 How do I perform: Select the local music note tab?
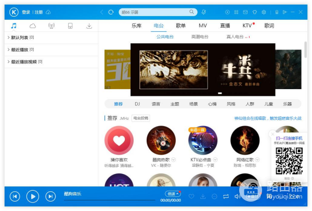(14, 26)
